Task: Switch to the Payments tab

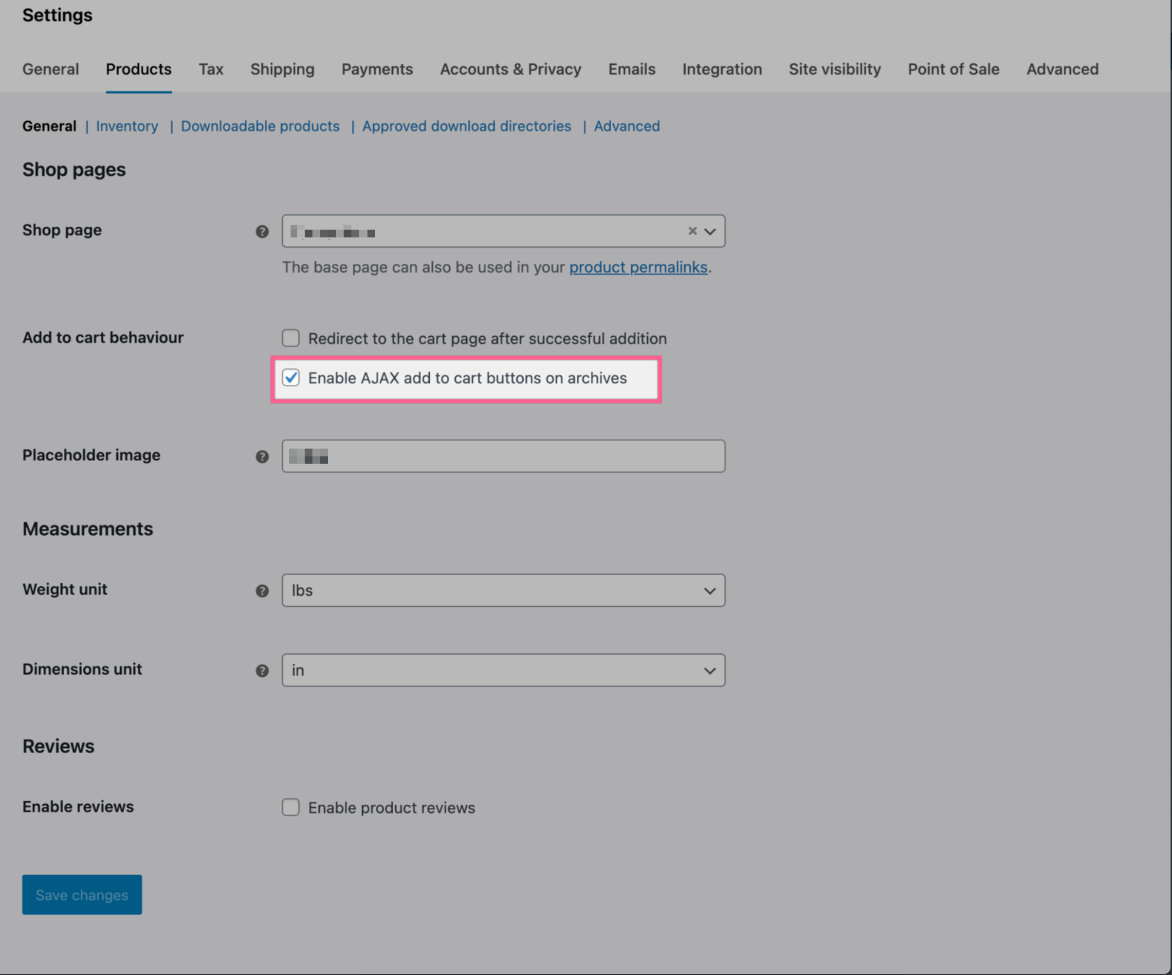Action: point(377,69)
